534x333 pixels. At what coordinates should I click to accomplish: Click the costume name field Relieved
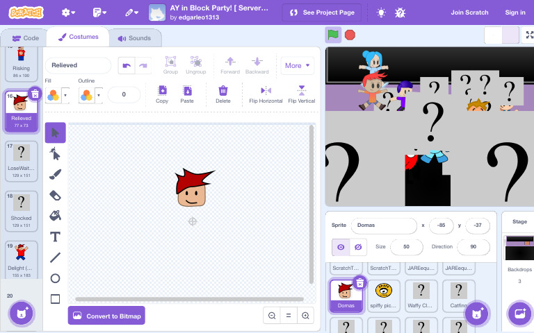click(x=78, y=66)
